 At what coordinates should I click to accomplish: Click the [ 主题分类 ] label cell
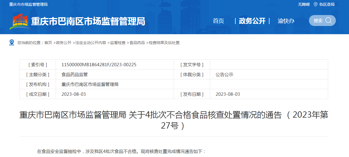[x=38, y=74]
